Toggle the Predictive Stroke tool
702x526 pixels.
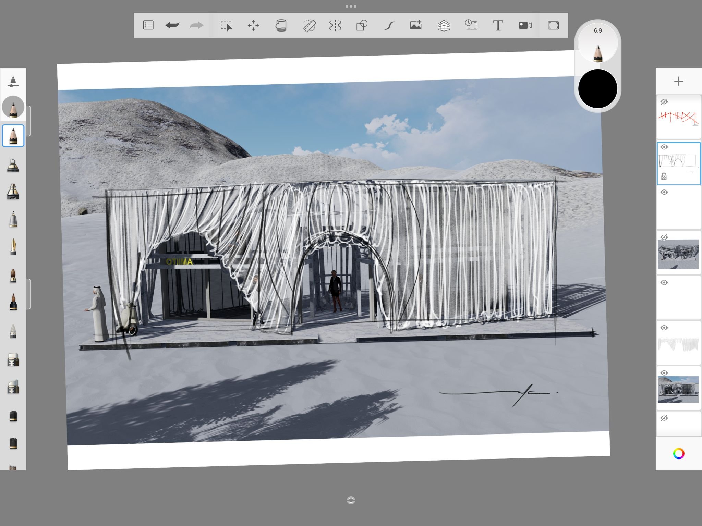[389, 25]
